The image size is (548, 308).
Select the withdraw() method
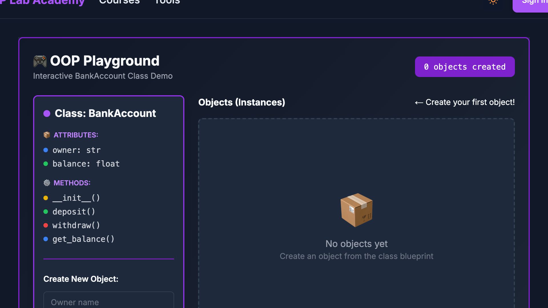pos(76,225)
